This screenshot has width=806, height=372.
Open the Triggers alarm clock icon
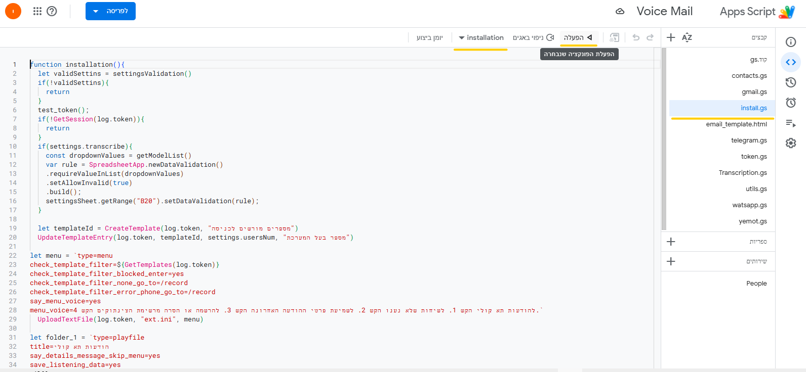point(791,103)
